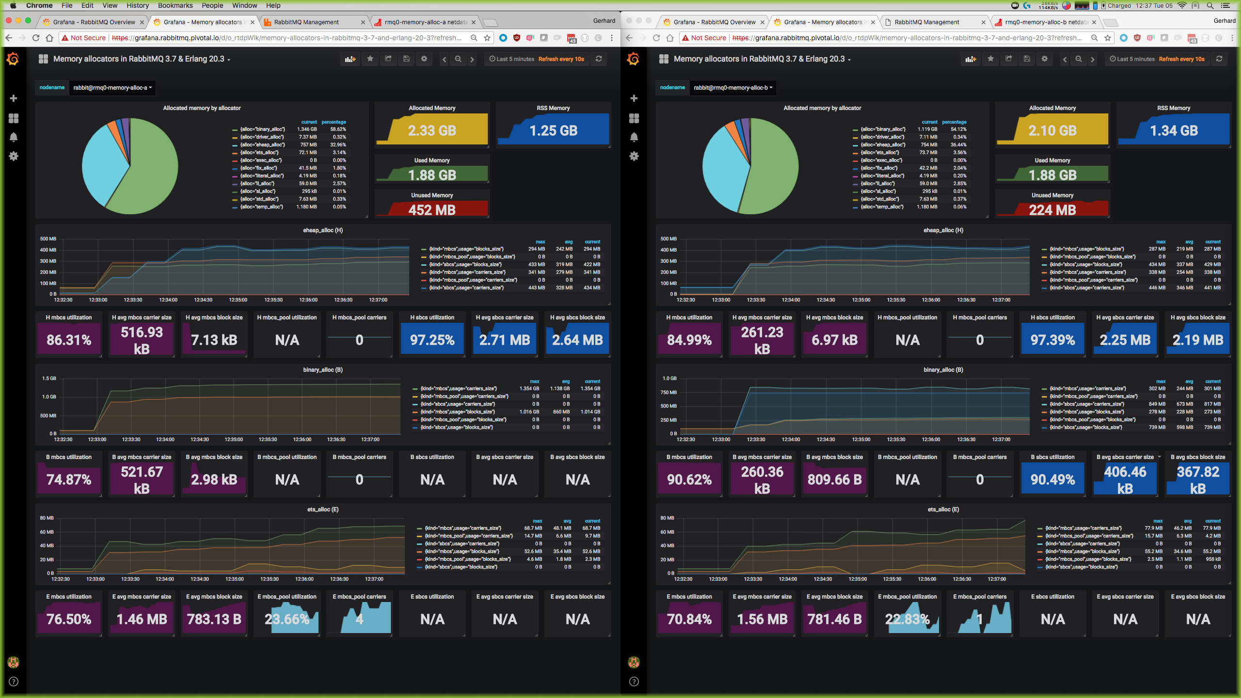Click Save dashboard icon in left window
Image resolution: width=1241 pixels, height=698 pixels.
(x=406, y=59)
